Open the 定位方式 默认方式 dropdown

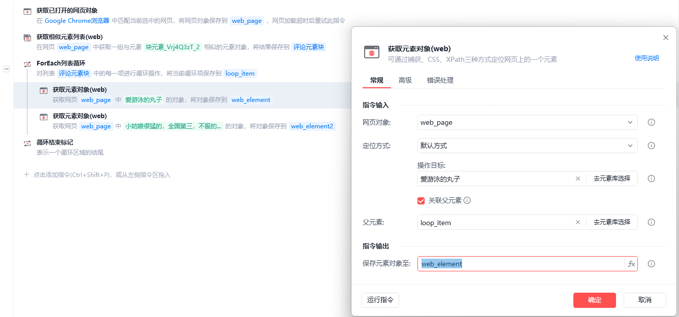point(527,146)
